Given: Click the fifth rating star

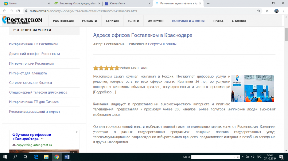Looking at the screenshot, I should click(117, 68).
